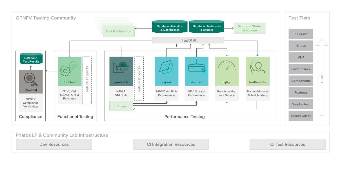Select the green Plugin box

tap(121, 106)
